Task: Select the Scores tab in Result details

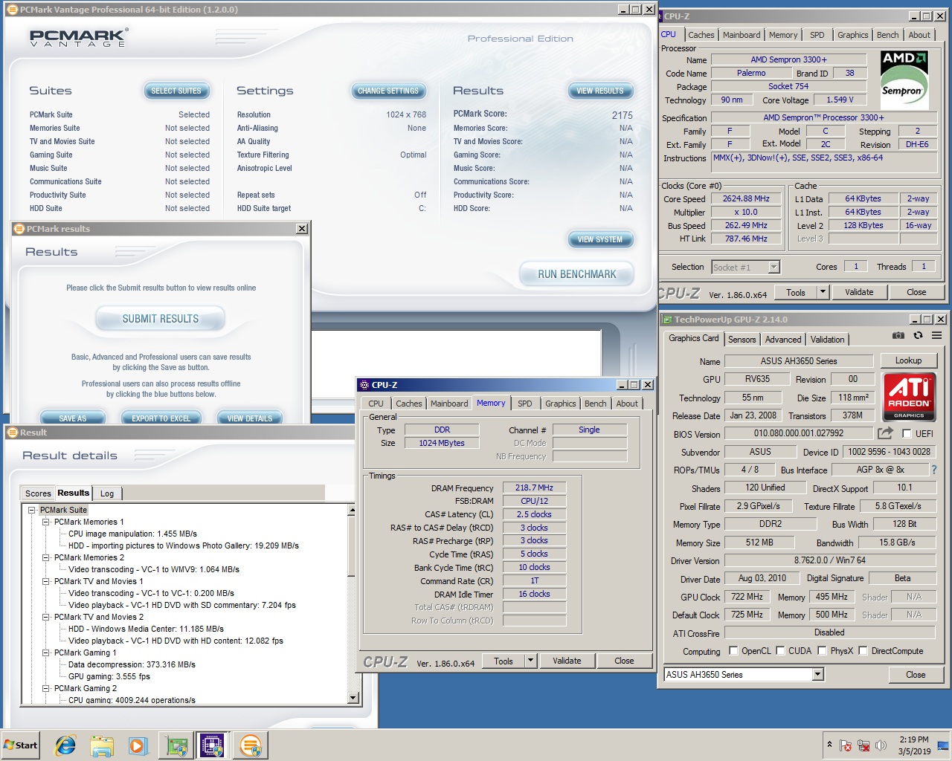Action: click(x=38, y=493)
